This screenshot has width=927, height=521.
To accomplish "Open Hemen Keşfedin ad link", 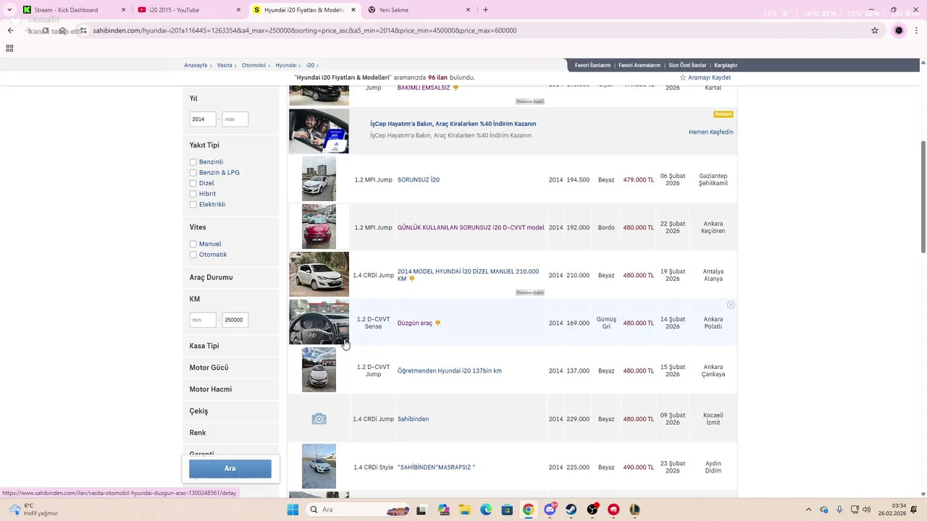I will [711, 132].
